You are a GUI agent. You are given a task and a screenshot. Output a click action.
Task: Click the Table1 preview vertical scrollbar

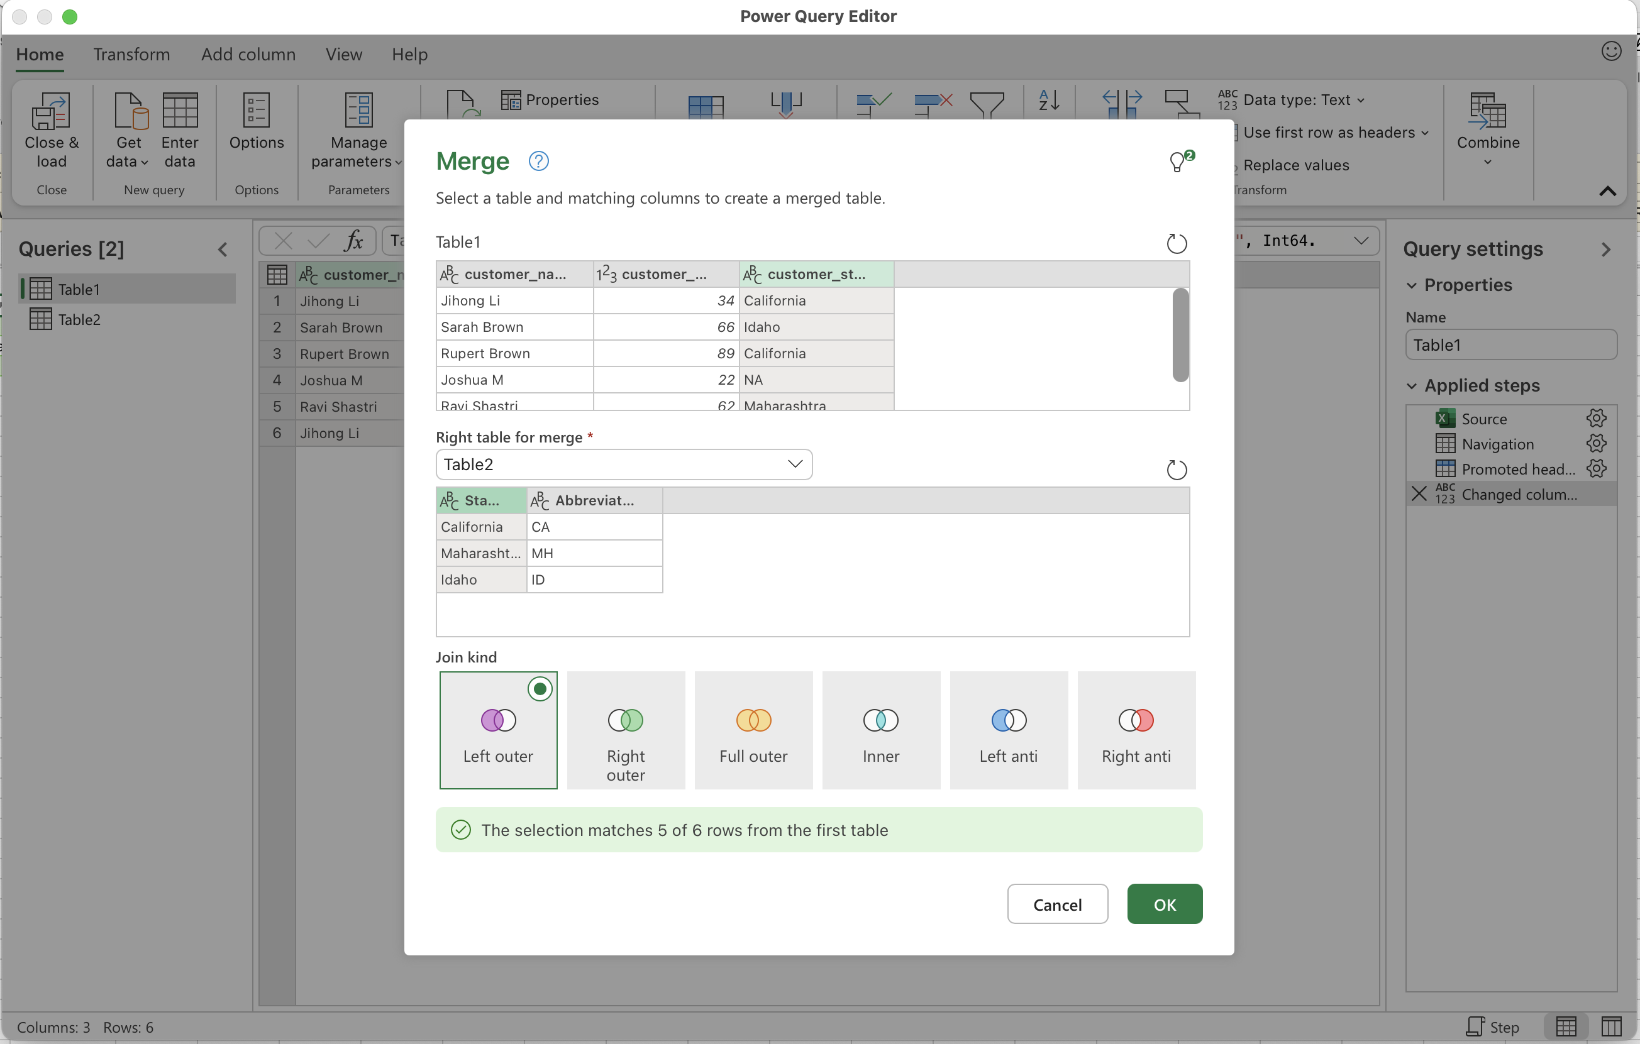pyautogui.click(x=1180, y=335)
